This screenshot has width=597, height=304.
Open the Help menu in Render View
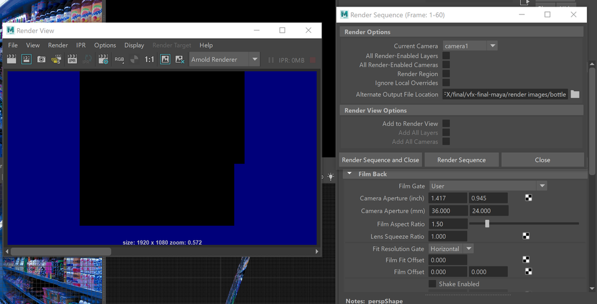pyautogui.click(x=206, y=45)
